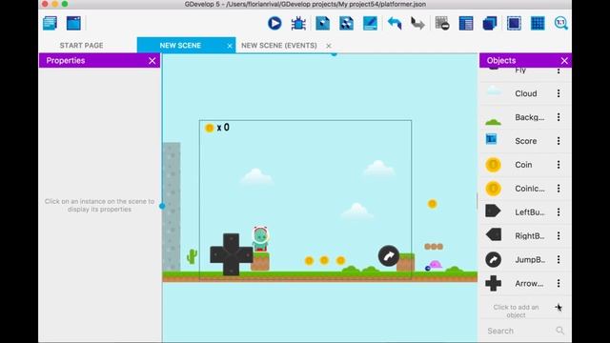Click the zoom 1:1 magnifier icon
The image size is (610, 343).
(561, 23)
